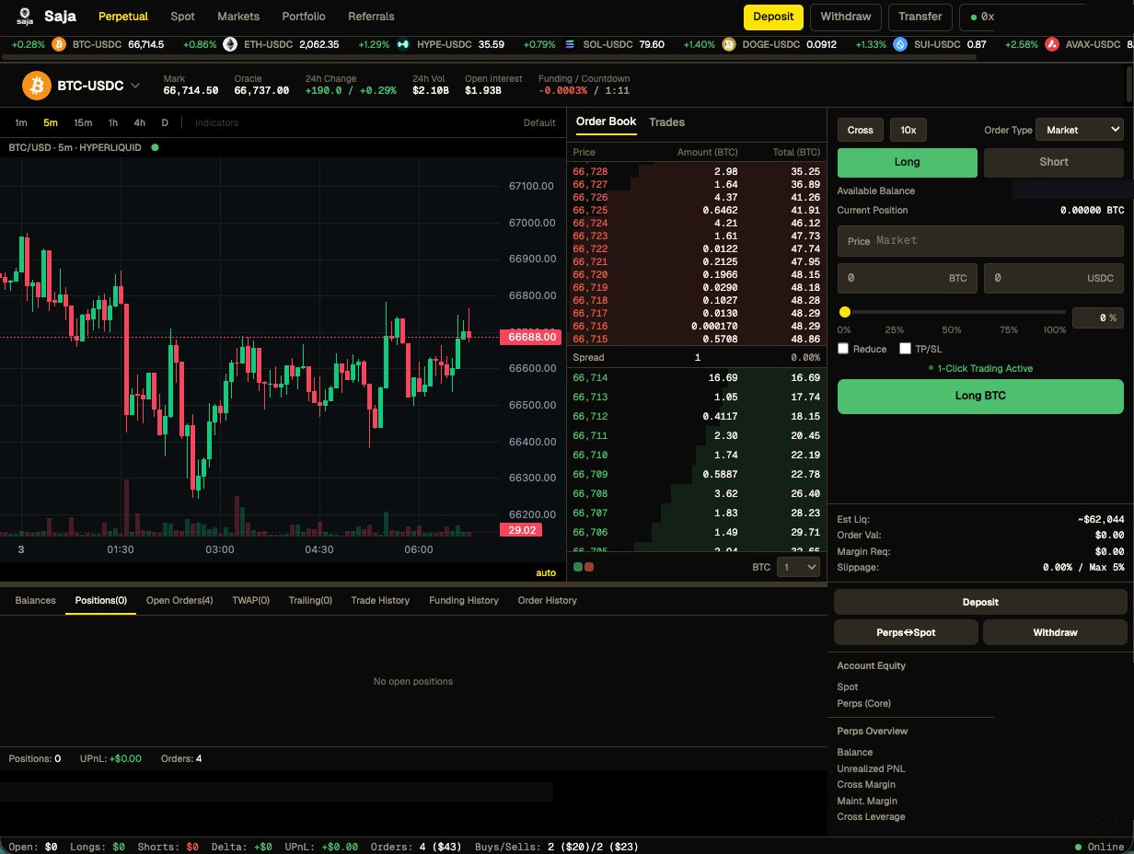Switch to the Open Orders(4) tab
The height and width of the screenshot is (854, 1134).
(179, 600)
